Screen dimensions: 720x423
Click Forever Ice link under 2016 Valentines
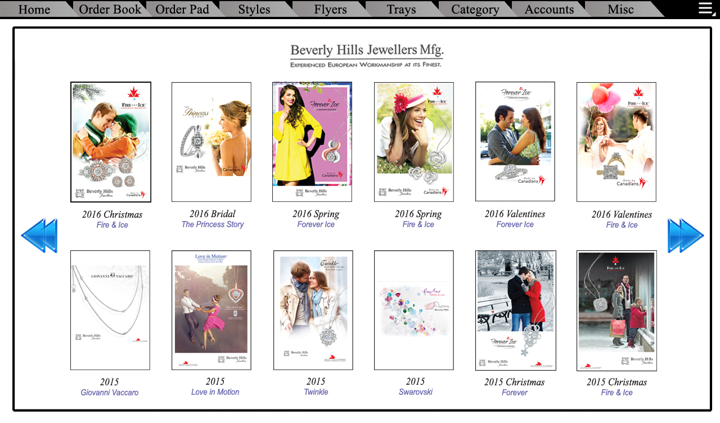[515, 224]
